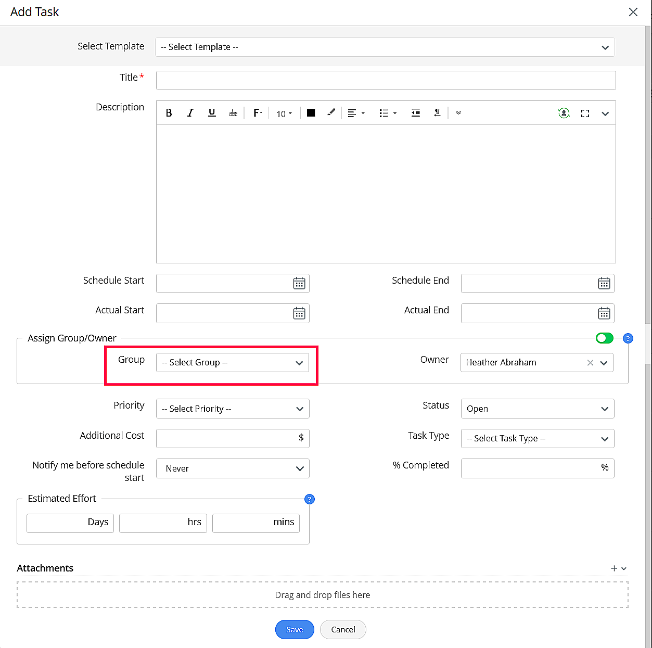Viewport: 652px width, 648px height.
Task: Show more editor toolbar options
Action: (x=458, y=112)
